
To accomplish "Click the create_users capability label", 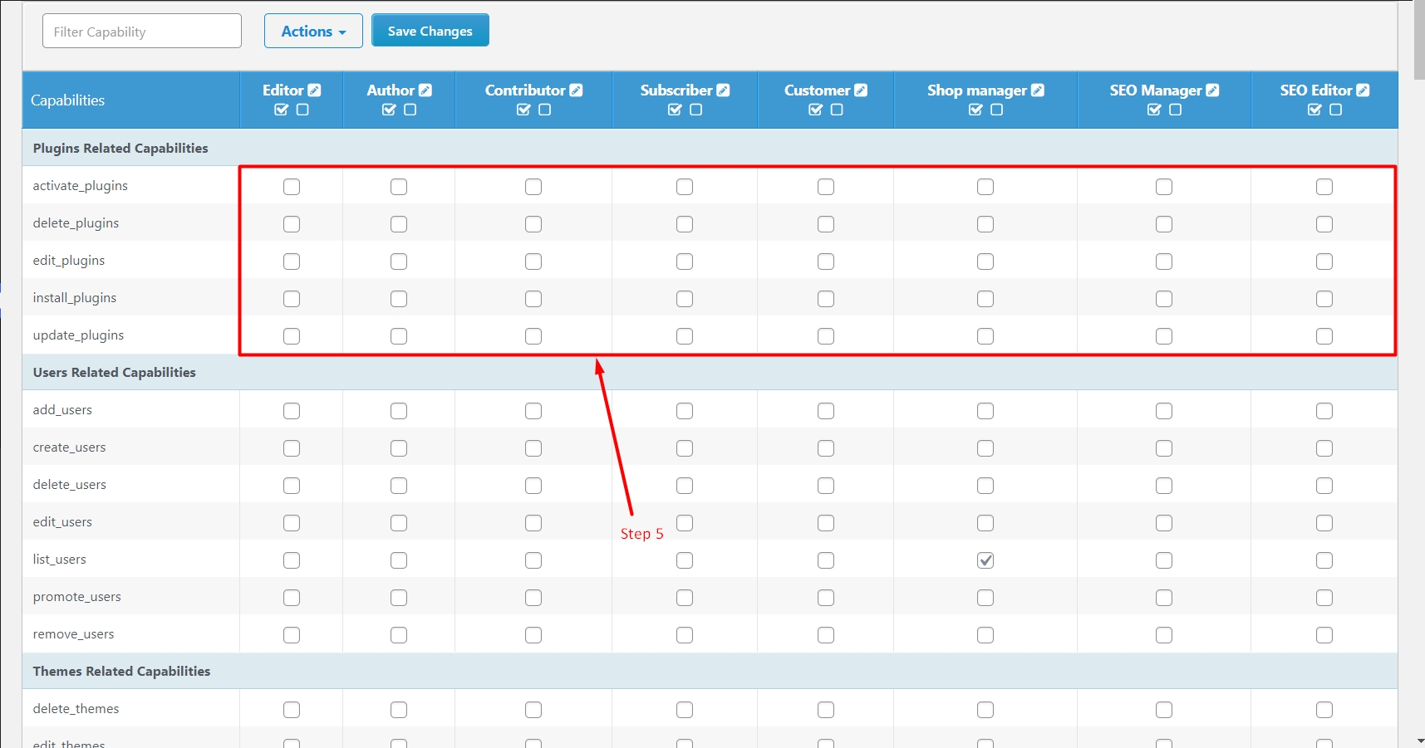I will coord(69,447).
